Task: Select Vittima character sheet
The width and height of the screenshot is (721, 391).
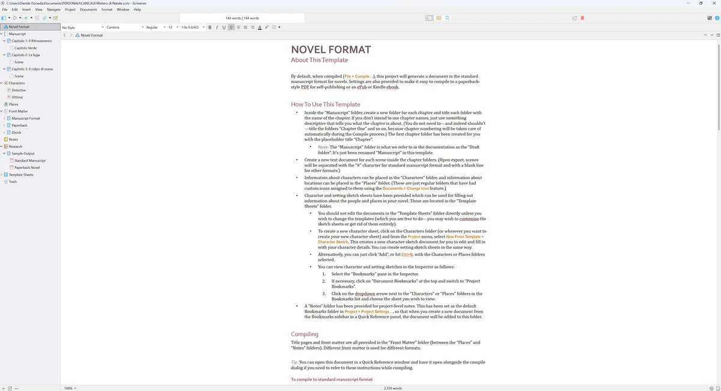Action: pyautogui.click(x=17, y=97)
